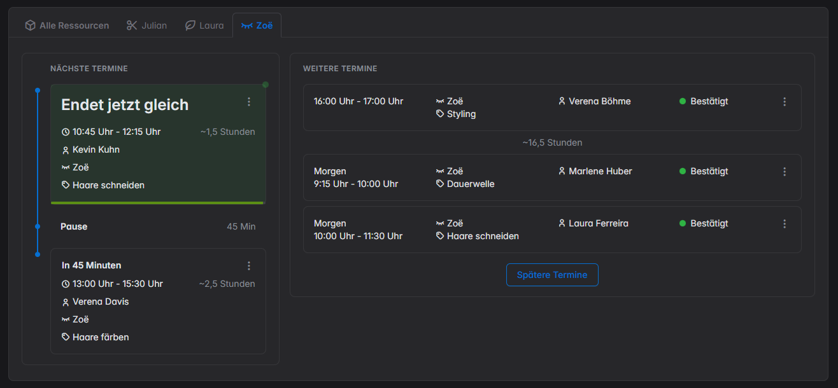Click tag icon next to Haare färben
Viewport: 838px width, 388px height.
(x=66, y=337)
